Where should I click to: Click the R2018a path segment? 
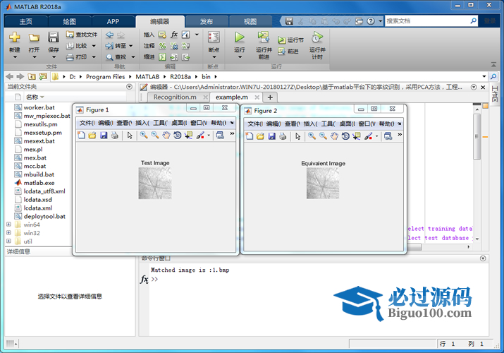point(180,76)
